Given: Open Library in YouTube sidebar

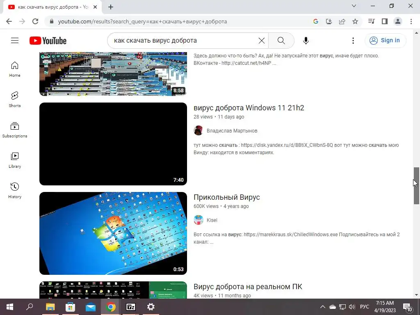Looking at the screenshot, I should [x=15, y=160].
